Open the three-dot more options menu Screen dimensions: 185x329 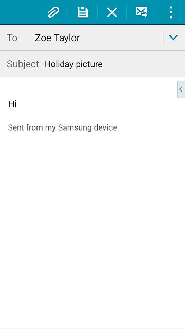tap(171, 12)
